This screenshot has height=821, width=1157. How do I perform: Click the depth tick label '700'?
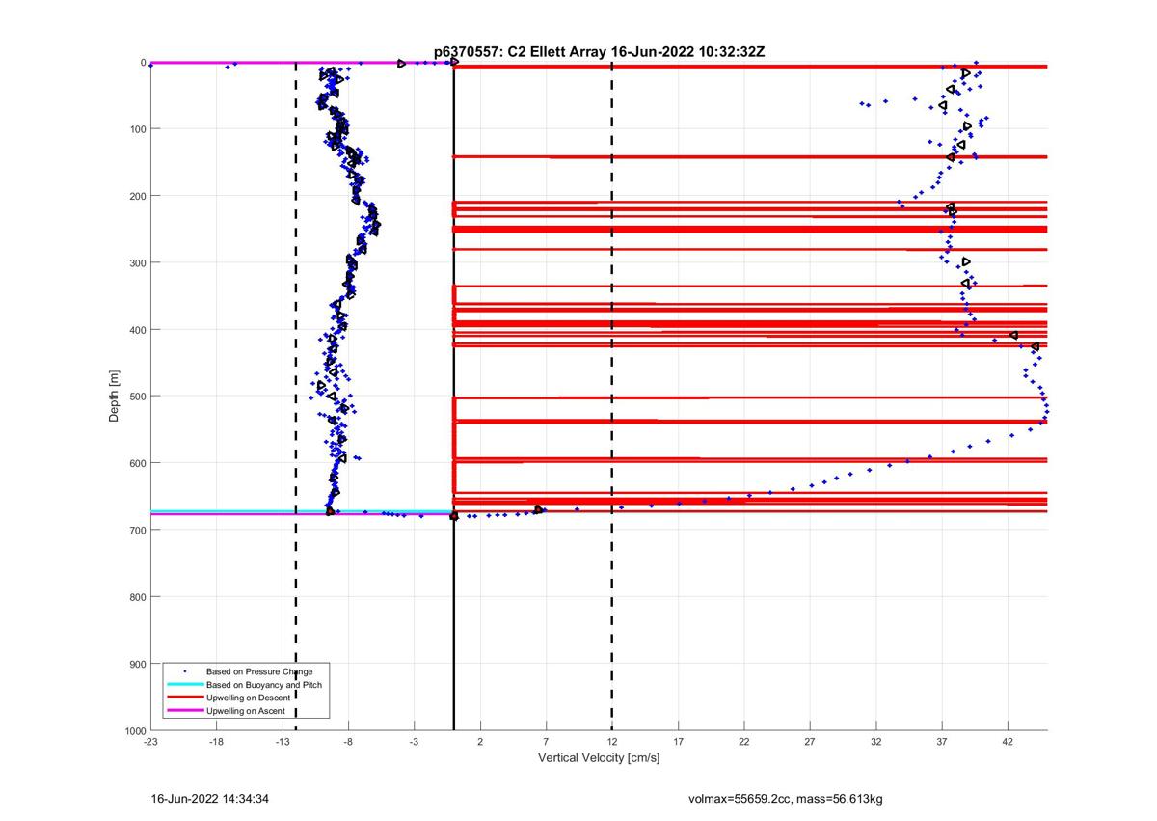[137, 531]
